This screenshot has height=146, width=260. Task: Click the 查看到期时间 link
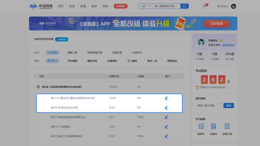(228, 45)
